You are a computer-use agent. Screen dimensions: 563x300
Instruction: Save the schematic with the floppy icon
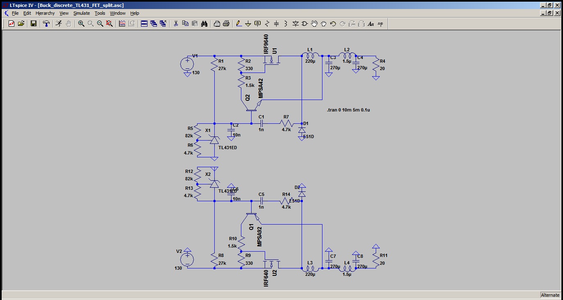pyautogui.click(x=34, y=24)
